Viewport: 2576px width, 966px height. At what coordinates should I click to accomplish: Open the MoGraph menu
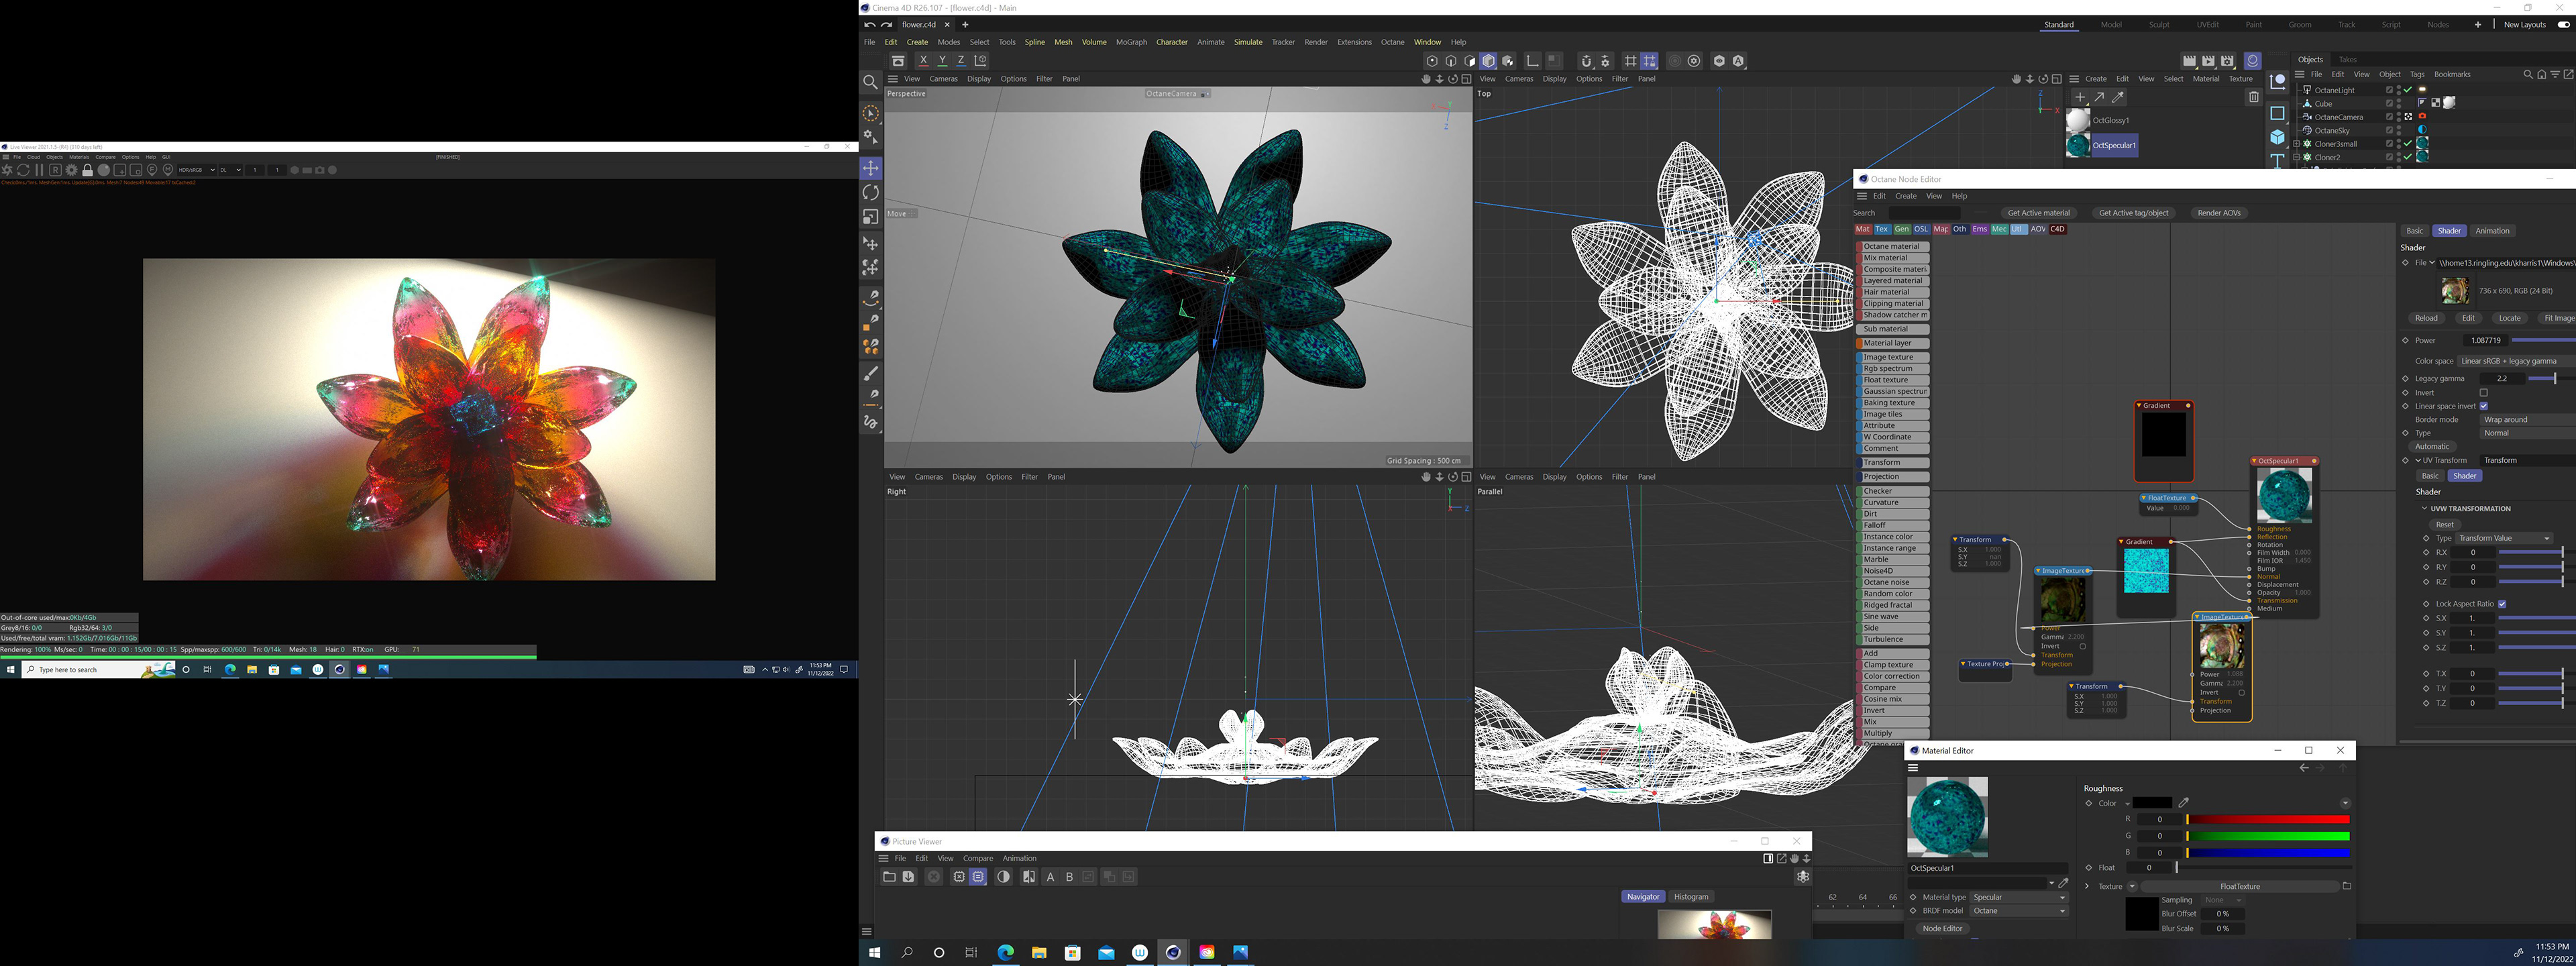pos(1131,42)
